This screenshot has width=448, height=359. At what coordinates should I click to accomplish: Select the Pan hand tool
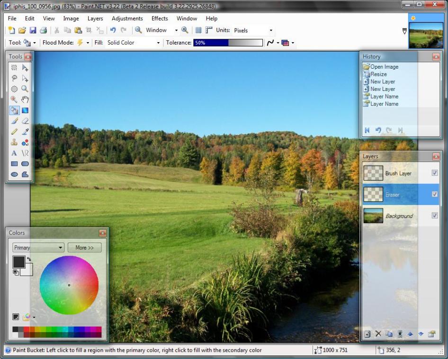point(25,99)
